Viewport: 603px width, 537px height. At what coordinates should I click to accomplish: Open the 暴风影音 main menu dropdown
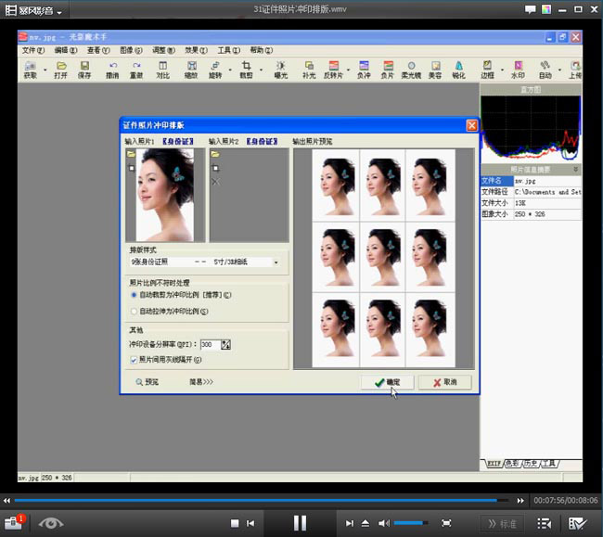[33, 10]
